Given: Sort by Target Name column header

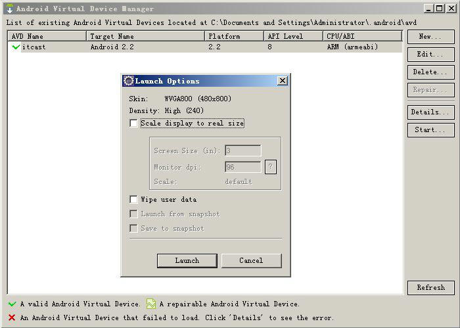Looking at the screenshot, I should 145,36.
